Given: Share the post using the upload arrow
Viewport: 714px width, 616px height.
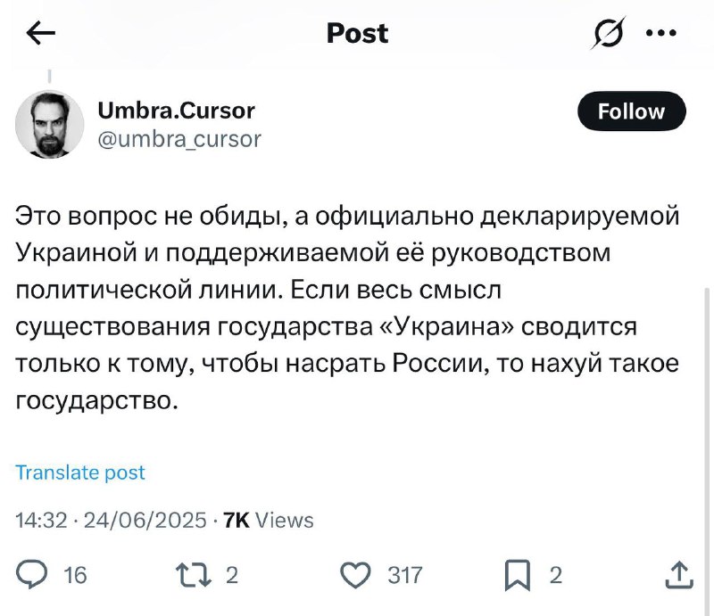Looking at the screenshot, I should point(679,575).
